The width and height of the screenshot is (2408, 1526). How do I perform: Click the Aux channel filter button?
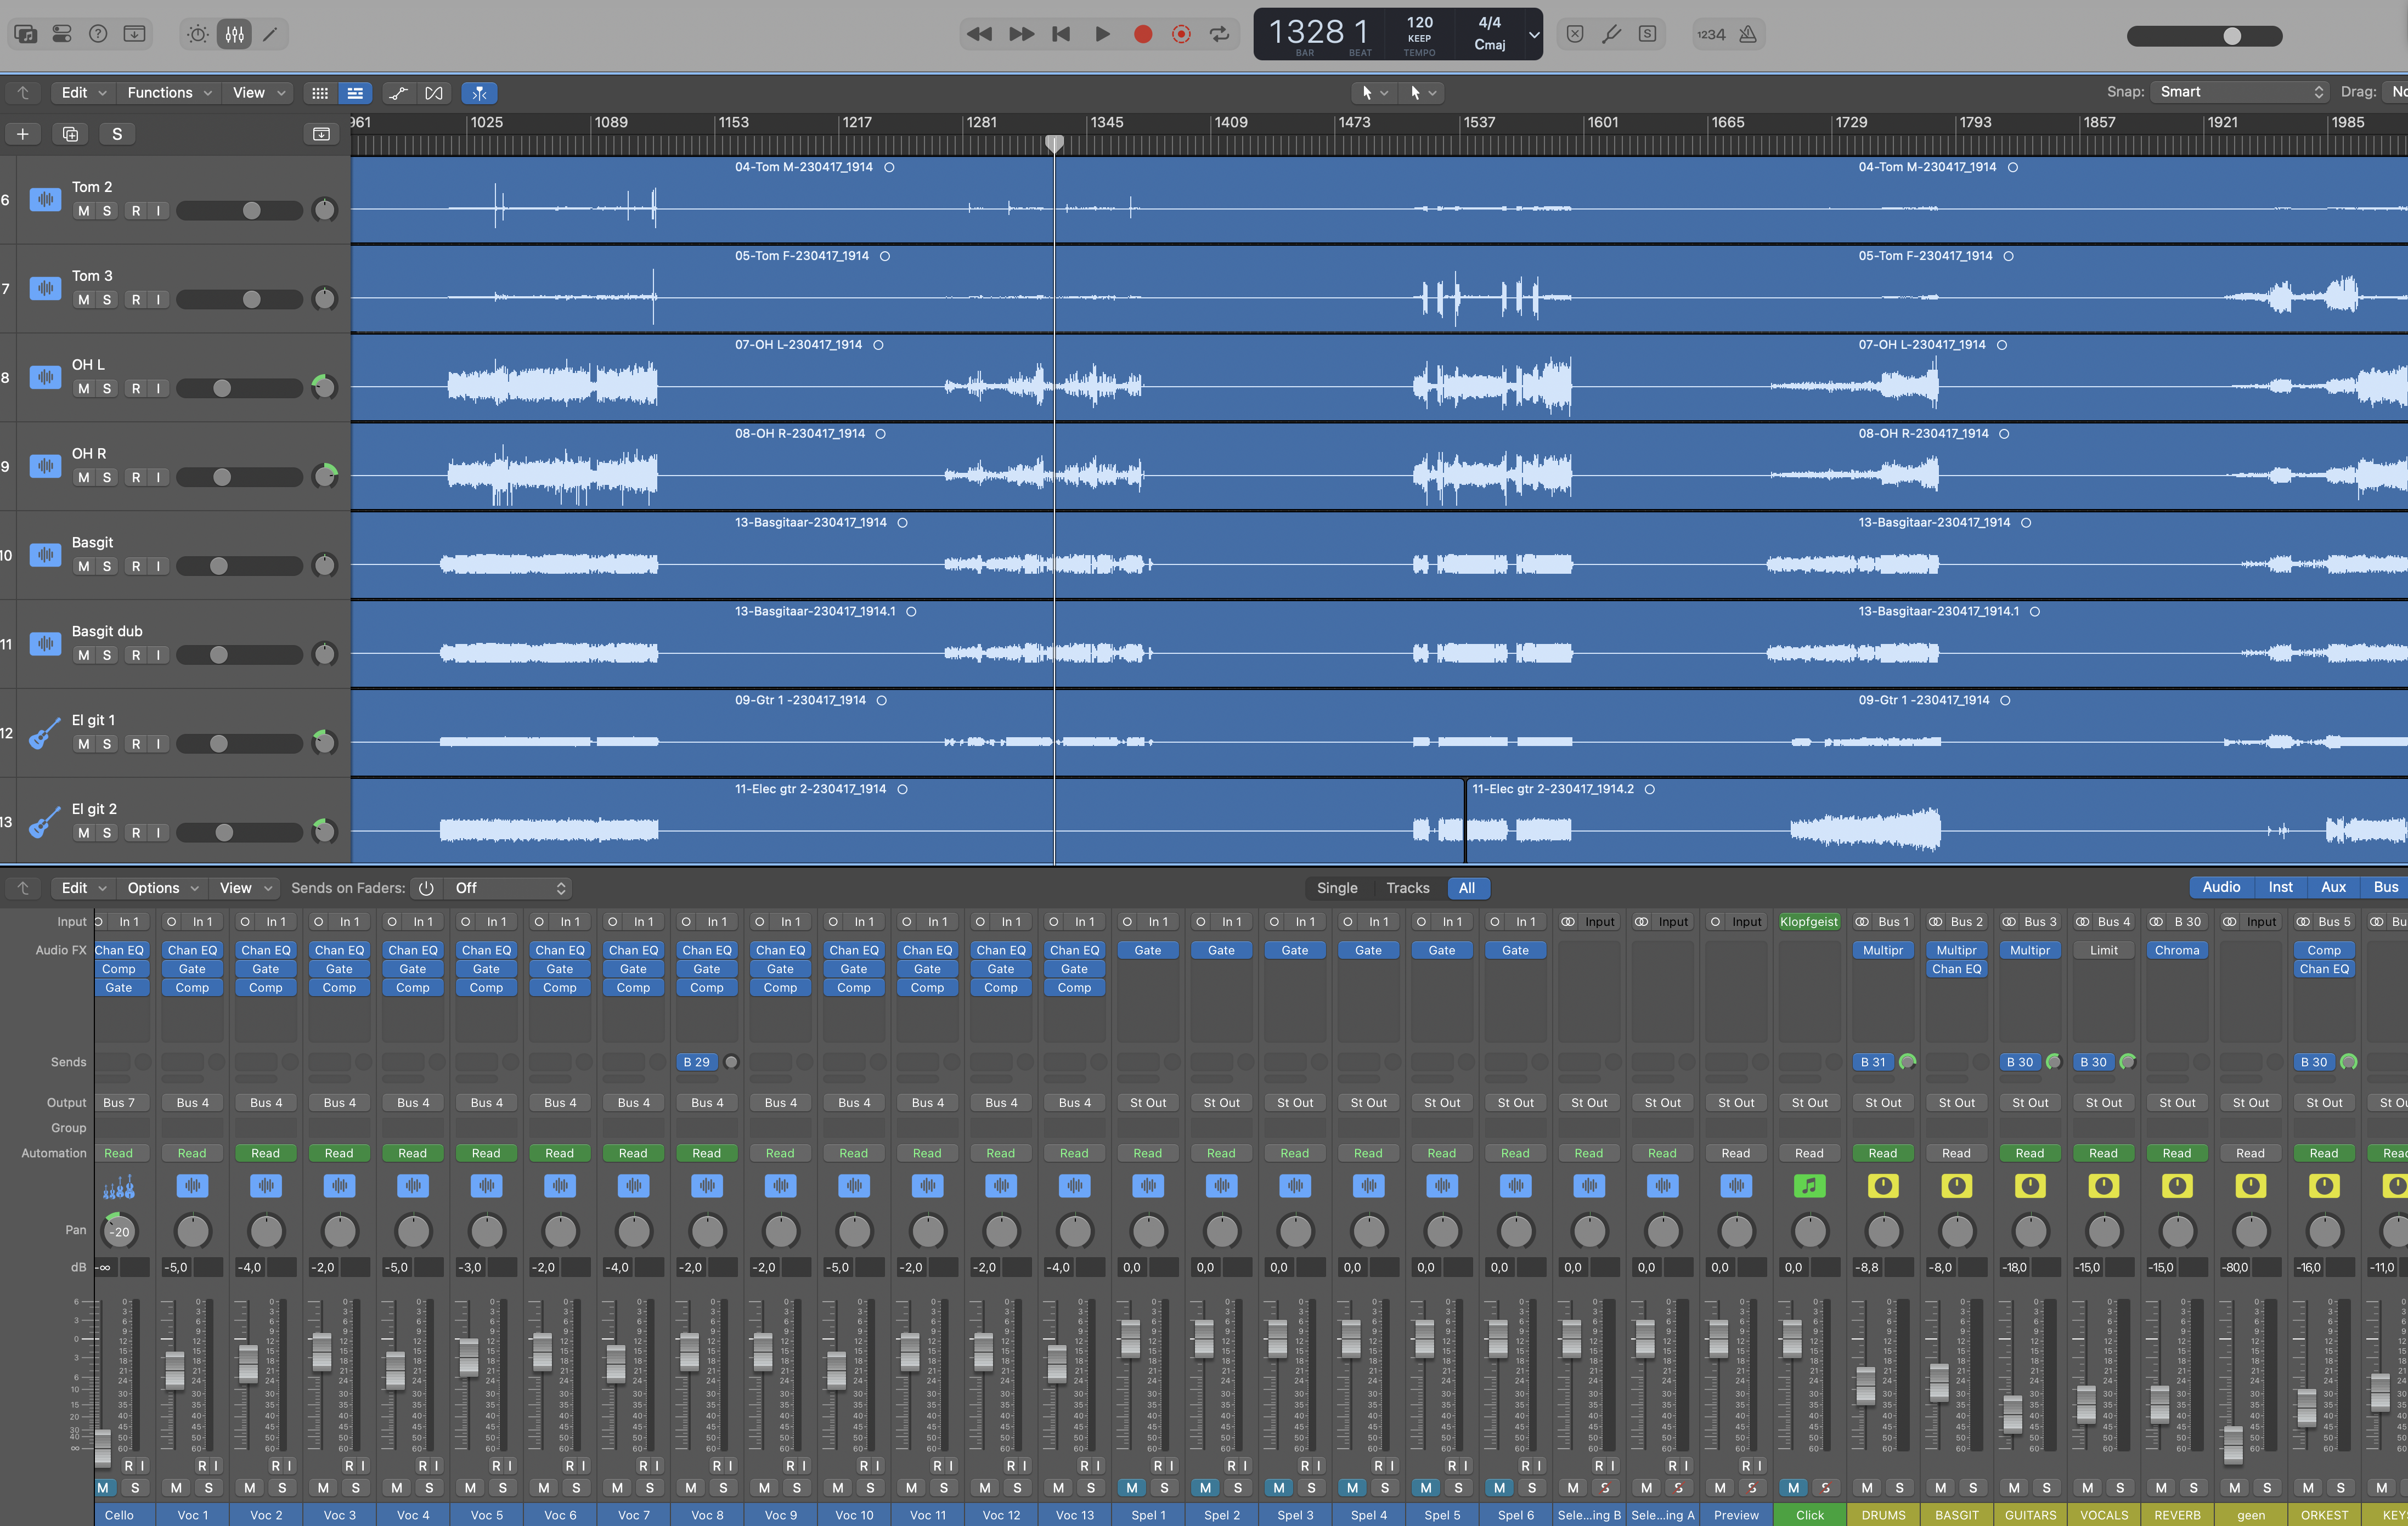[2332, 887]
